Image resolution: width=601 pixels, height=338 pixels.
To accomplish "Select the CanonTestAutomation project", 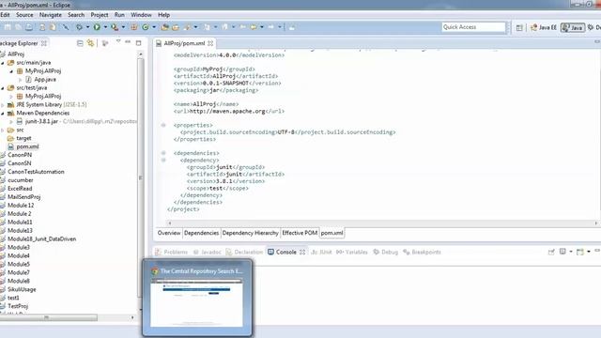I will [x=36, y=172].
